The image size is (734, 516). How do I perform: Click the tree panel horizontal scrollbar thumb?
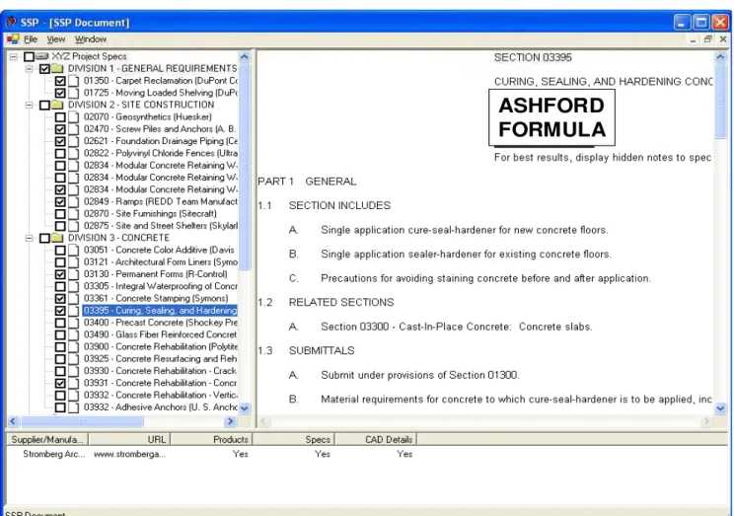point(82,421)
